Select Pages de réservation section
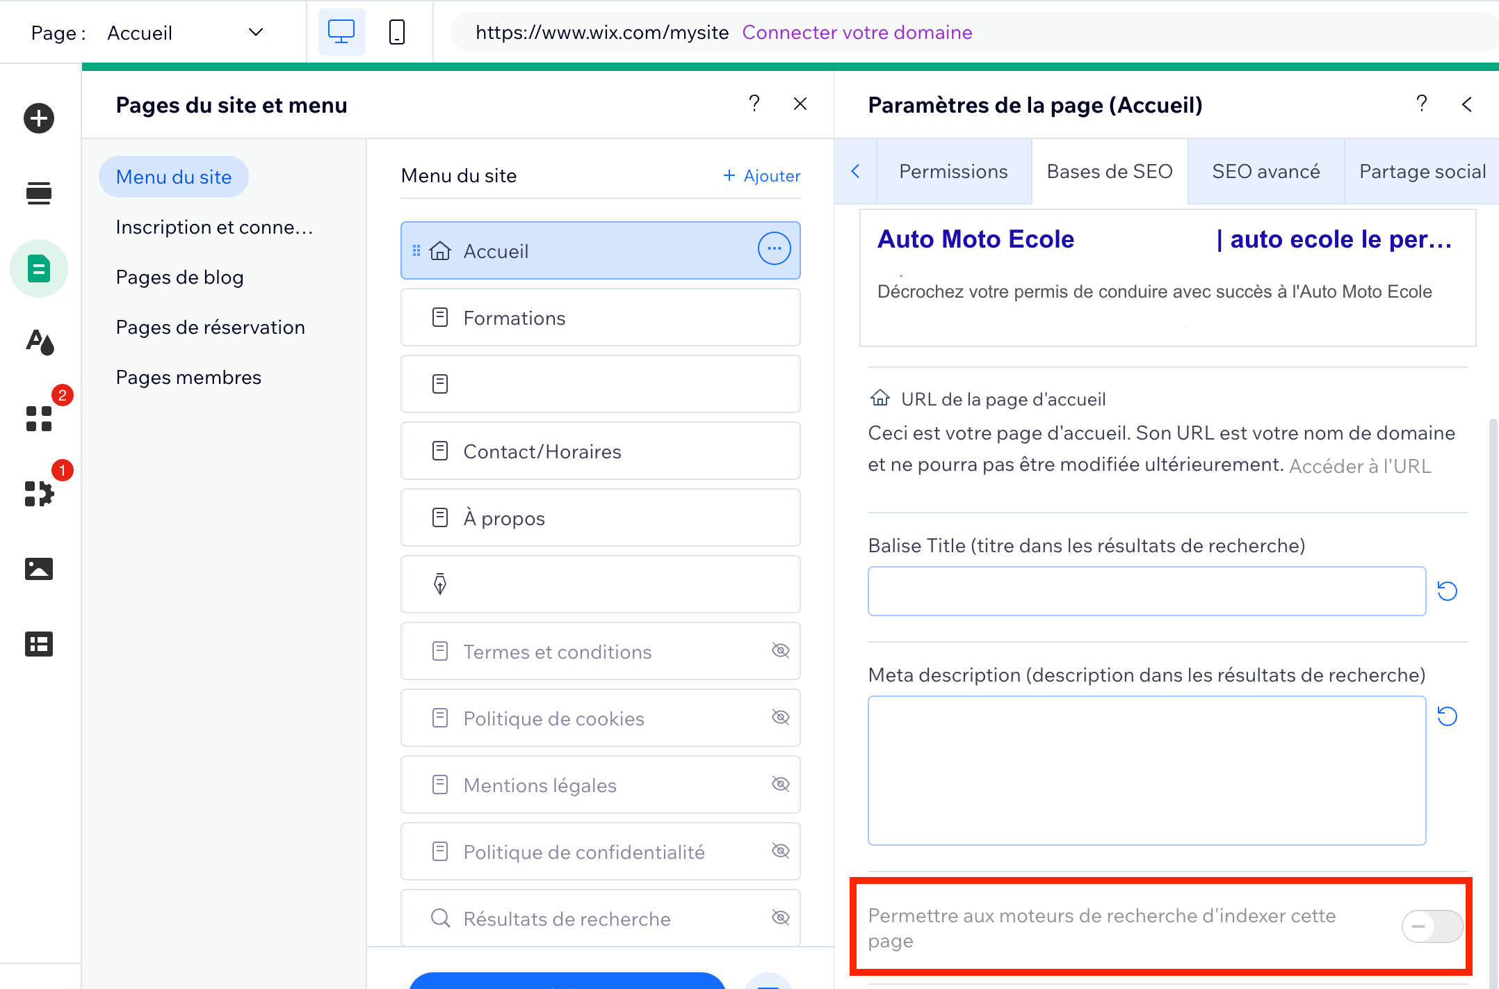1499x989 pixels. (211, 327)
